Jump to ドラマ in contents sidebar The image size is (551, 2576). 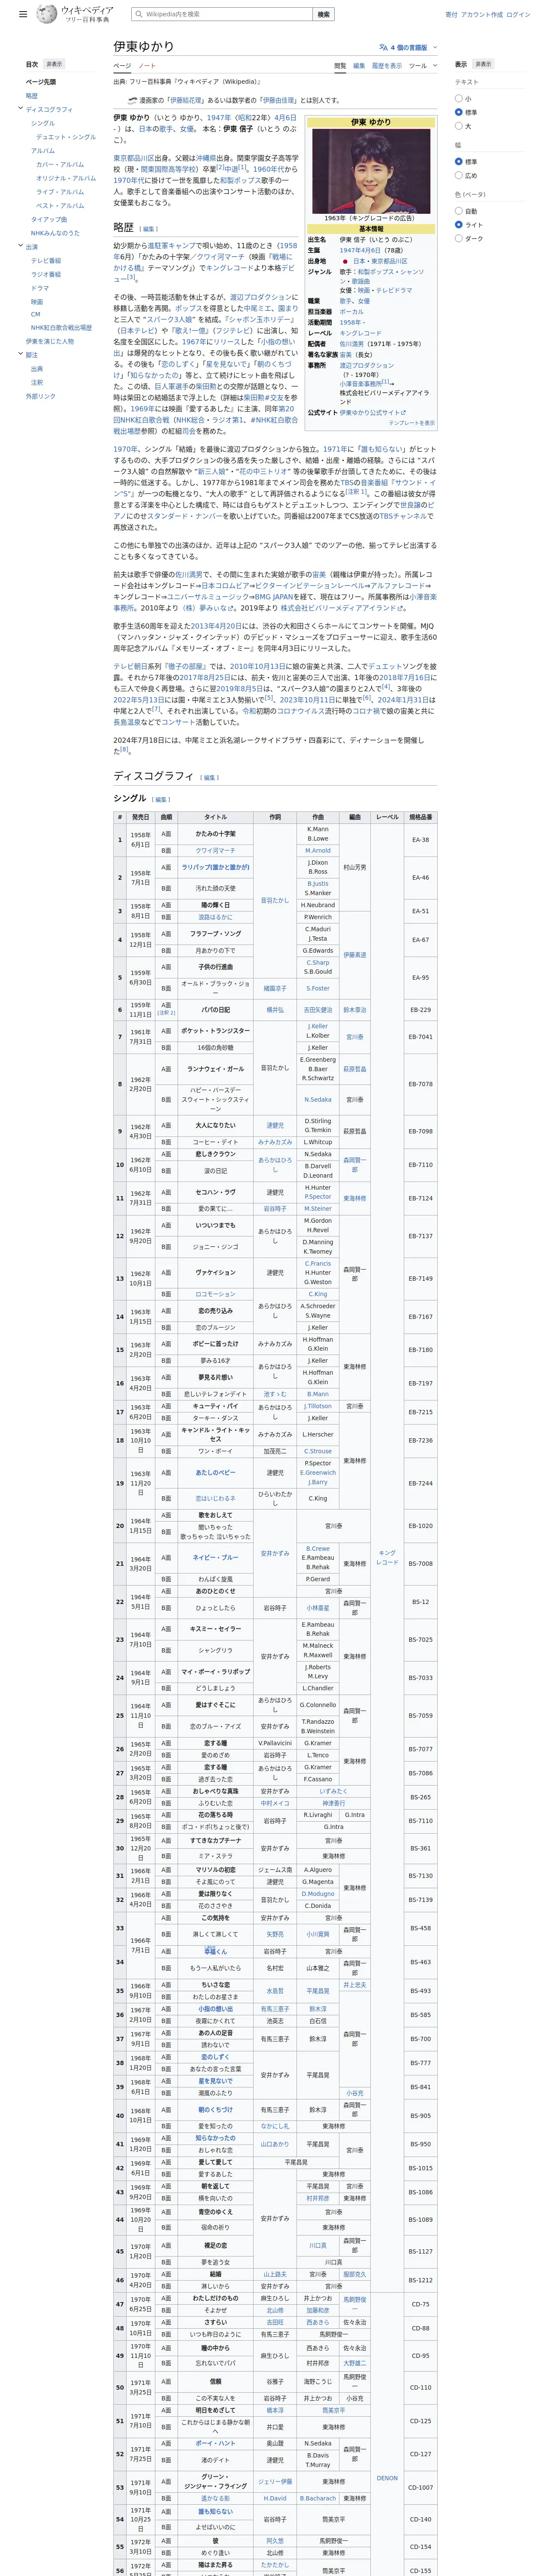click(x=40, y=288)
